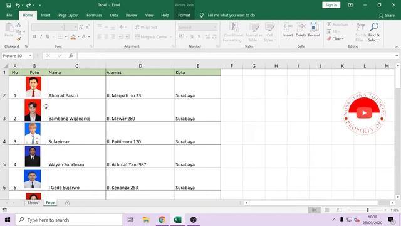Click the Name Box showing Picture 20

pos(14,56)
